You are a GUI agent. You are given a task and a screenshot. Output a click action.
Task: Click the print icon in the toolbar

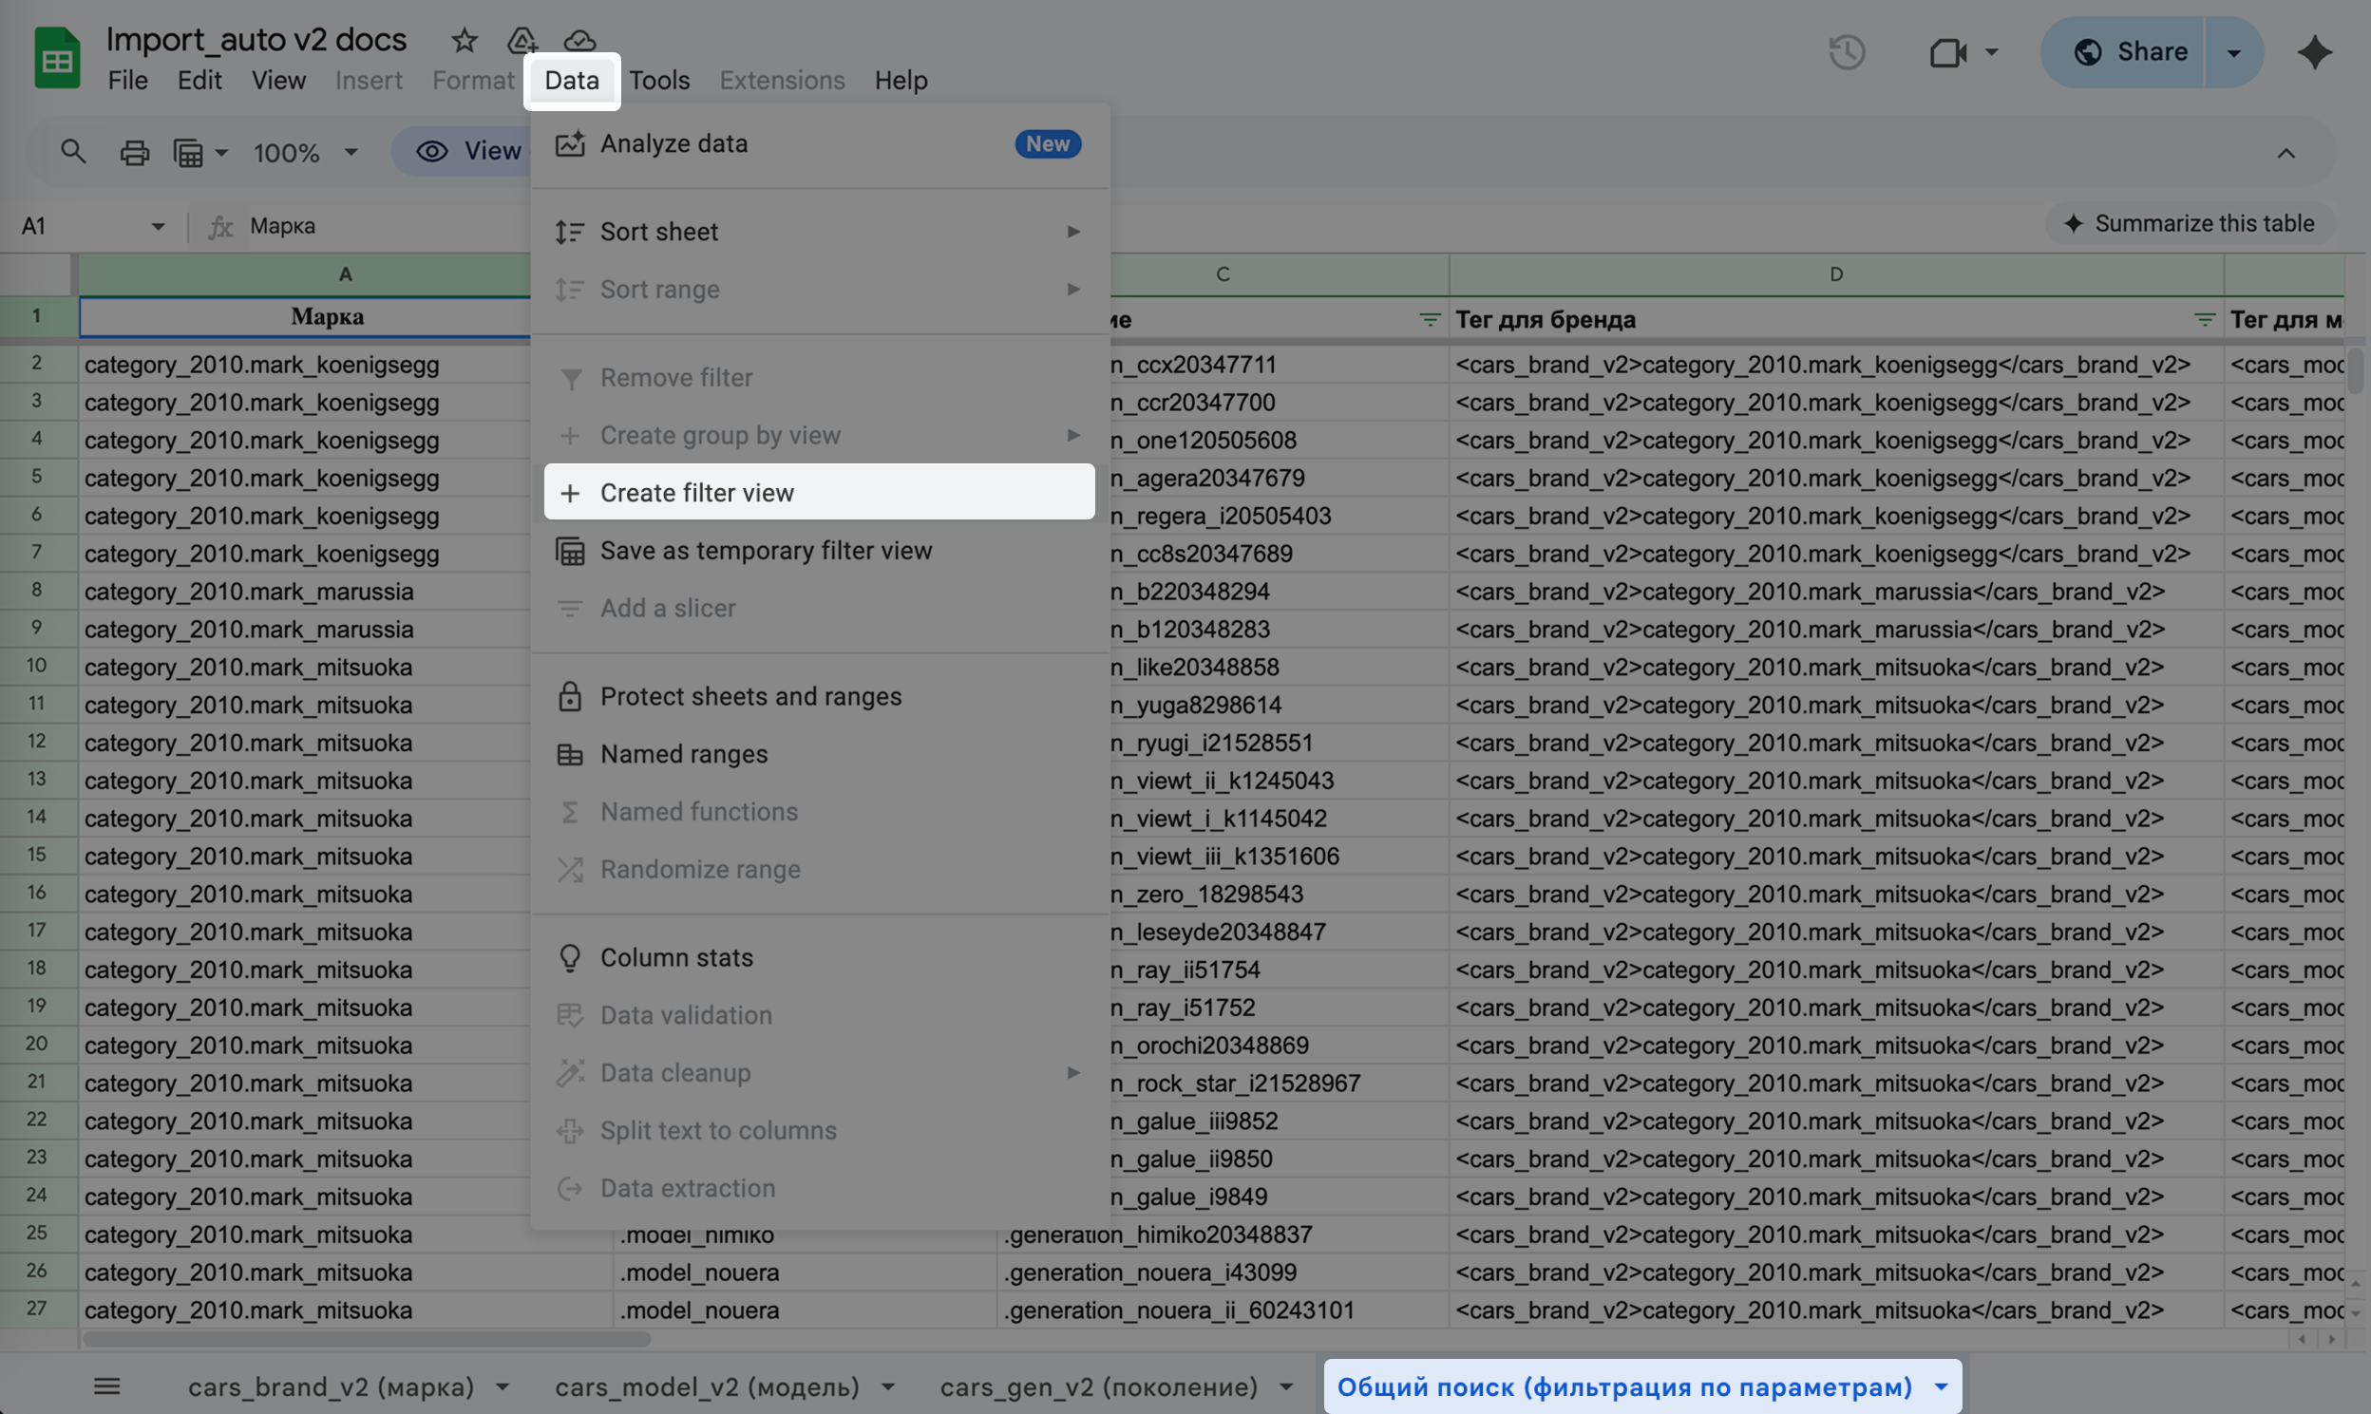click(x=134, y=152)
